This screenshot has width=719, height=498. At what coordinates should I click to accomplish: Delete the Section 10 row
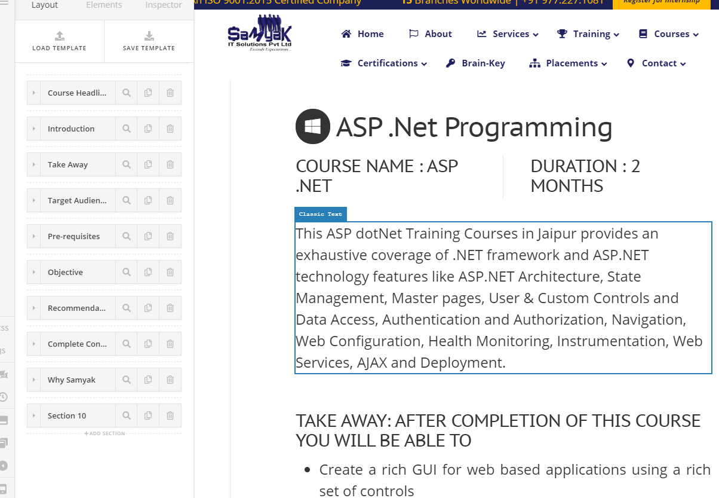(x=170, y=415)
